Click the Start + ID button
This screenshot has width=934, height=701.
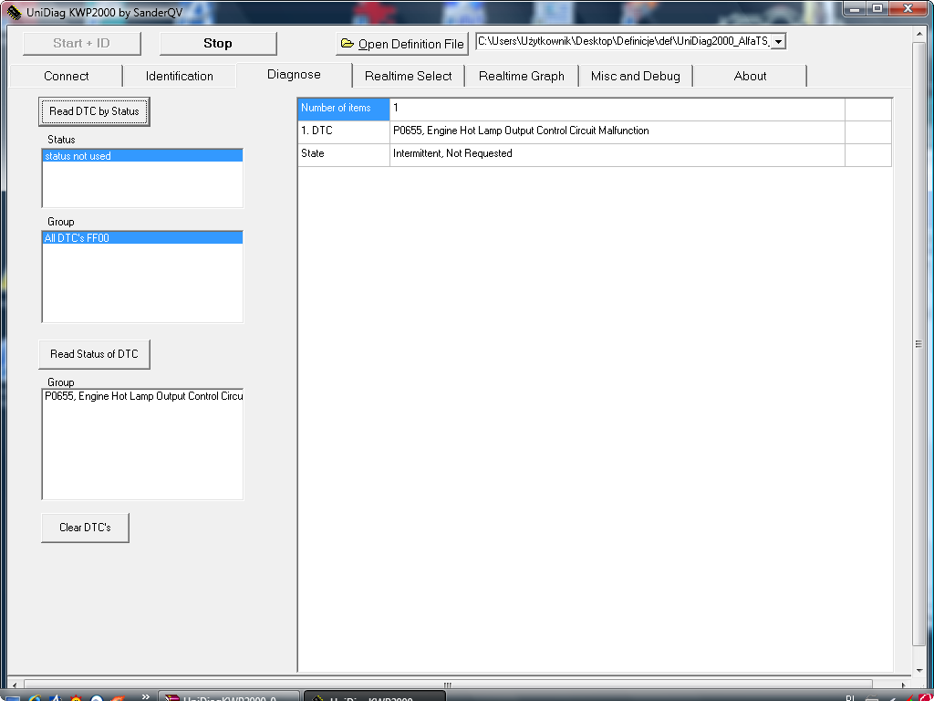click(x=81, y=44)
